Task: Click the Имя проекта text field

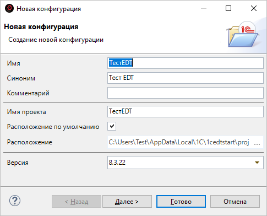Action: point(186,111)
